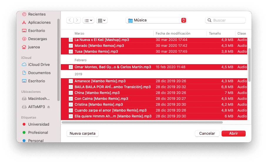
Task: Sort by Fecha de modificación column
Action: 173,34
